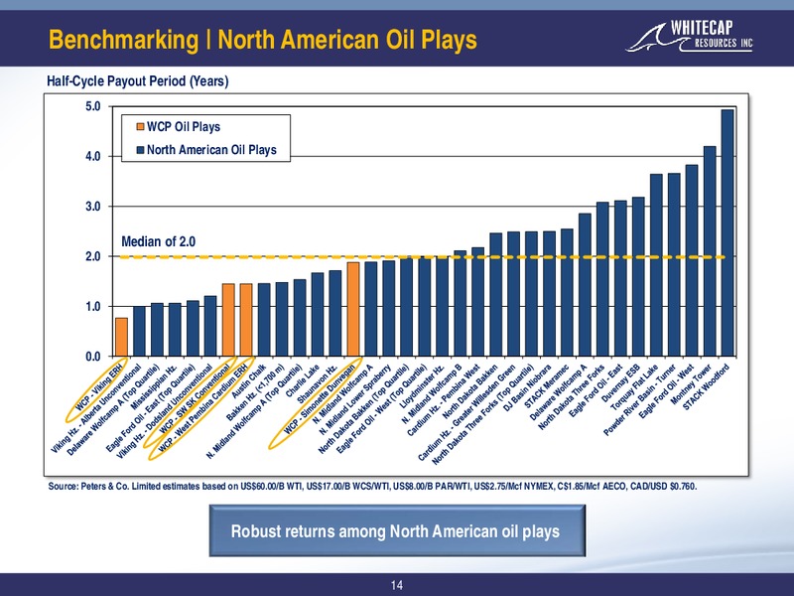Click the 'North Dakota Bakken' axis label
794x596 pixels.
[470, 391]
